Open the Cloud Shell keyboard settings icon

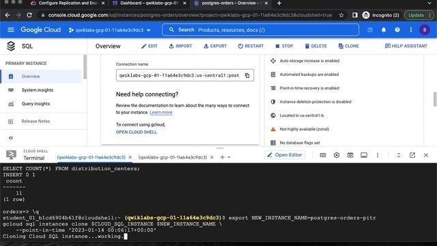click(x=323, y=155)
